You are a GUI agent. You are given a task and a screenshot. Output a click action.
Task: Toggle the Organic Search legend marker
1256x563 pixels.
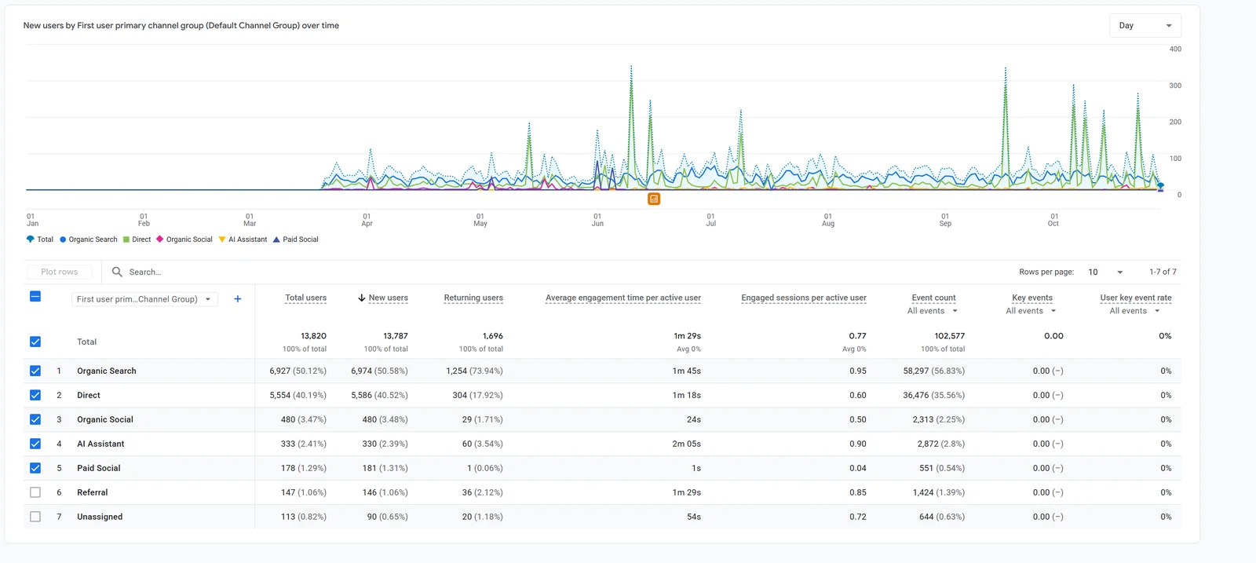coord(63,239)
